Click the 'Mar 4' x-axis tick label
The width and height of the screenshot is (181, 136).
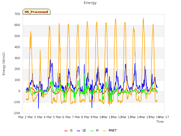click(41, 117)
